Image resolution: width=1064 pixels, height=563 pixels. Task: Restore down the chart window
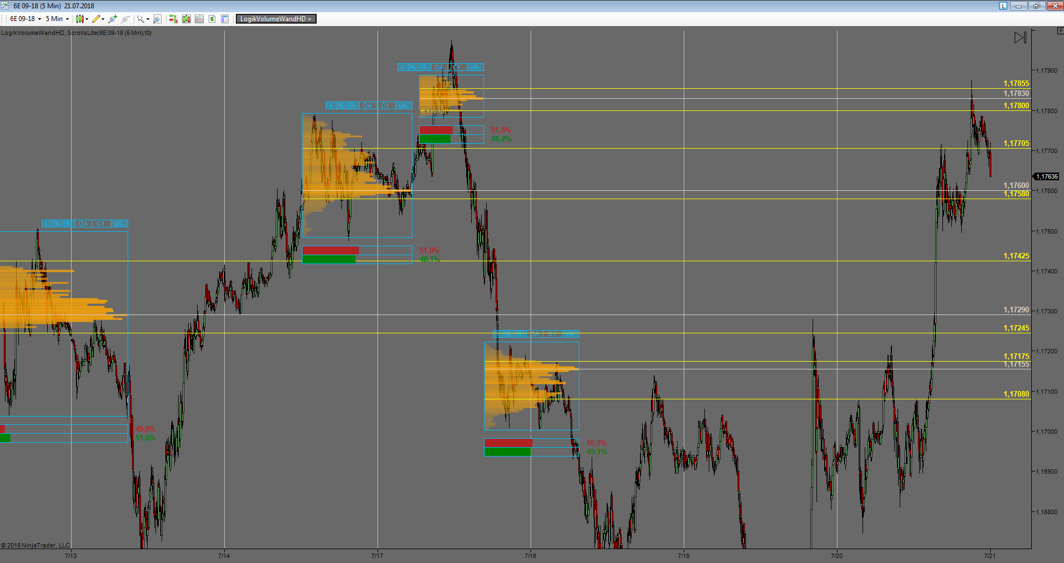(1036, 6)
